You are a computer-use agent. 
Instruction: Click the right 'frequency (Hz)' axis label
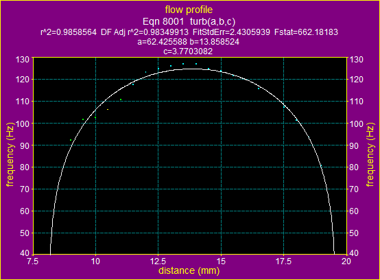[x=370, y=155]
